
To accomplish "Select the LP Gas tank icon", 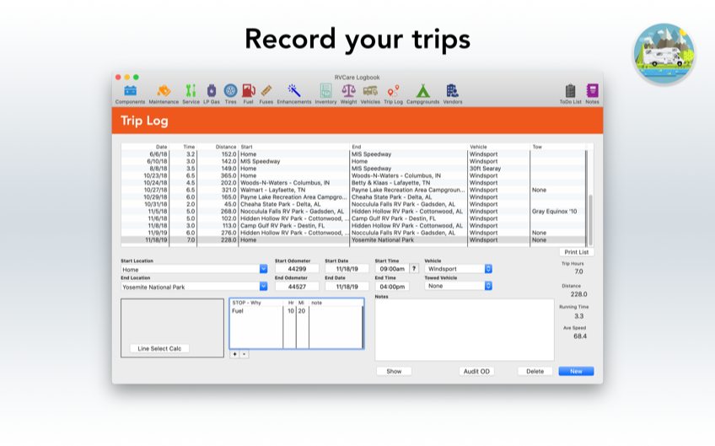I will pos(210,91).
